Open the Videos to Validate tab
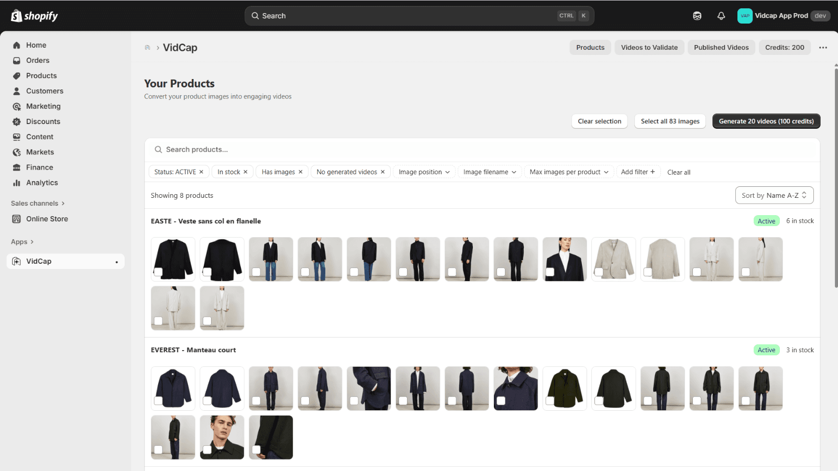The image size is (838, 471). pyautogui.click(x=649, y=48)
